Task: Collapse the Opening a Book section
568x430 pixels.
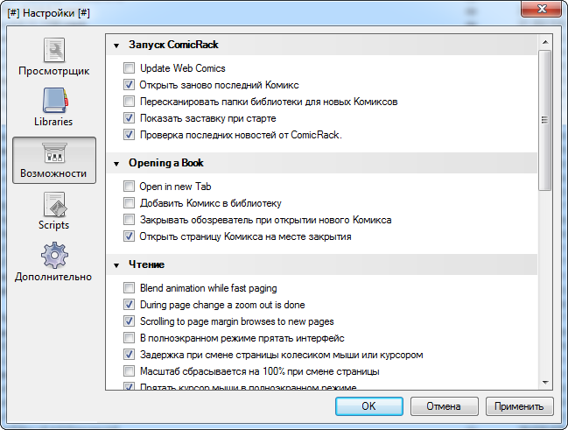Action: (116, 163)
